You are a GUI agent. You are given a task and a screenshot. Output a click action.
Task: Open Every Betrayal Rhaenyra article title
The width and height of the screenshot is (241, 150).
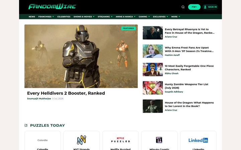pos(189,31)
